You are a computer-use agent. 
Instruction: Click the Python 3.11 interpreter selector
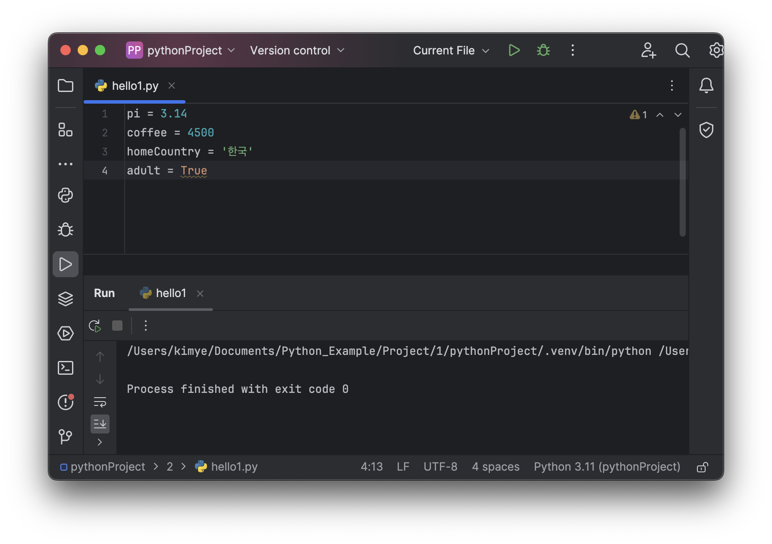(x=607, y=467)
